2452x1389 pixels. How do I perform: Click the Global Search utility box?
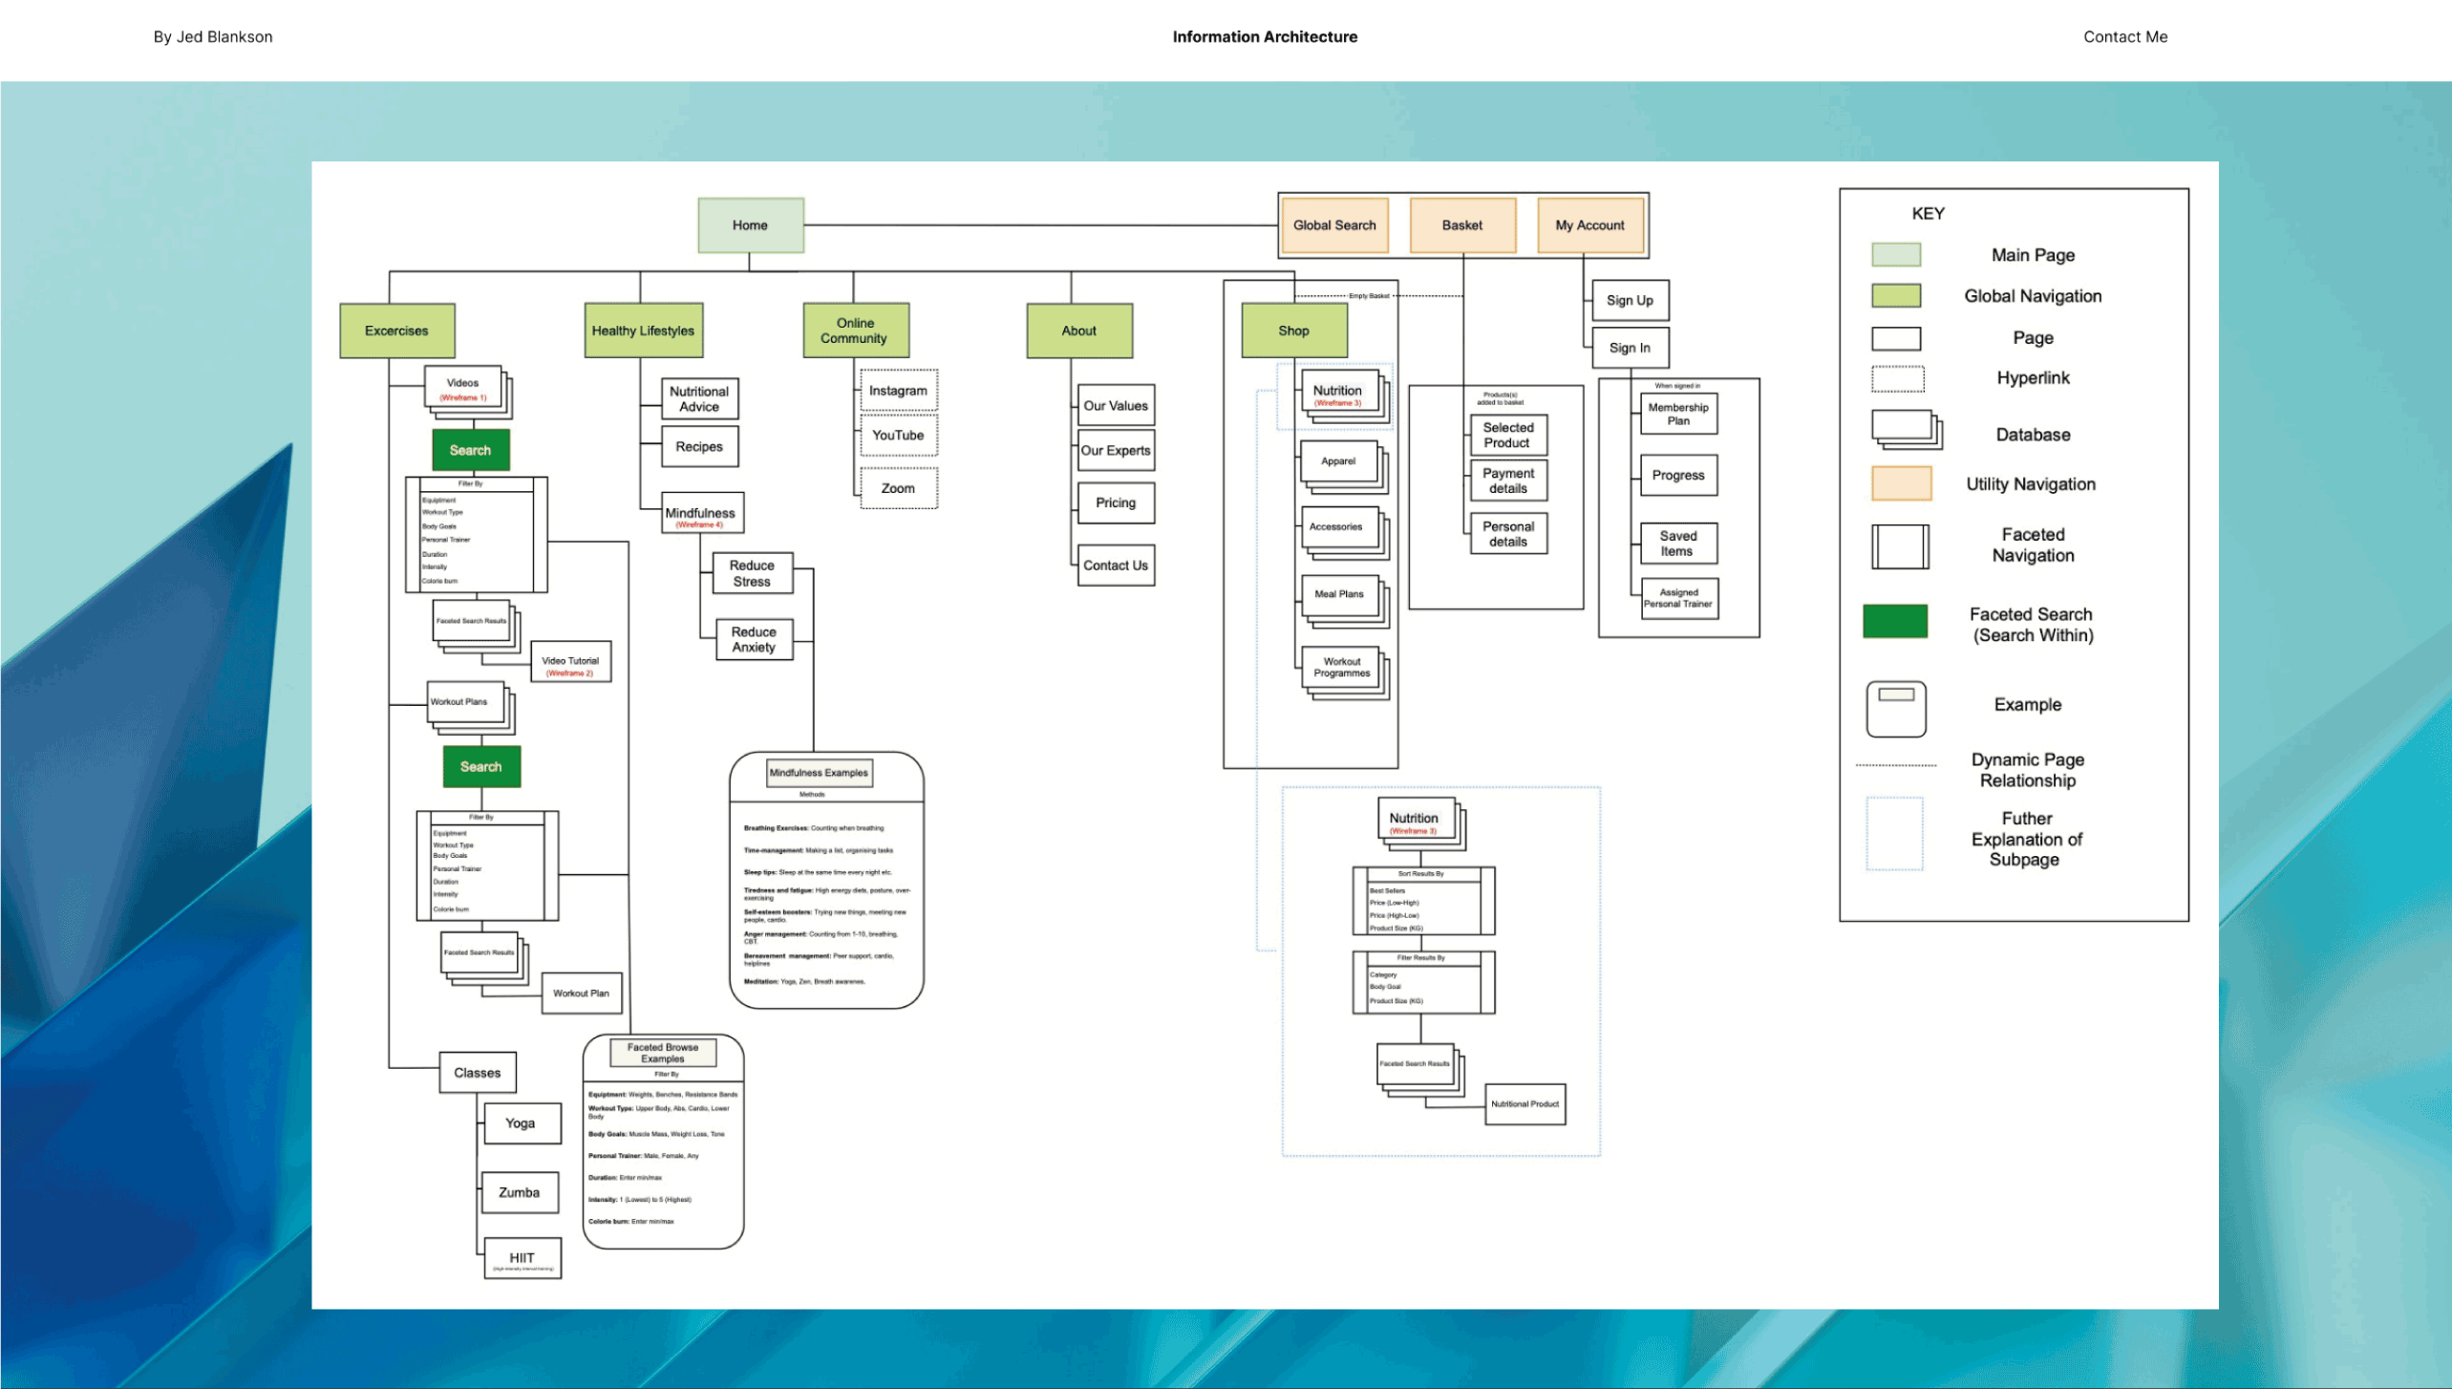1333,225
